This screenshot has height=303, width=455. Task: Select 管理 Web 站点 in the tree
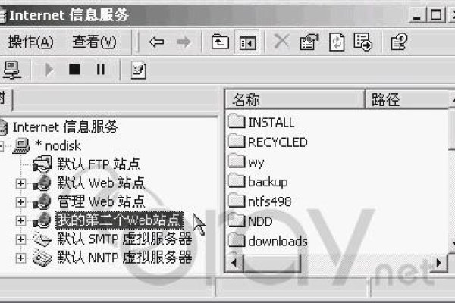click(x=101, y=201)
